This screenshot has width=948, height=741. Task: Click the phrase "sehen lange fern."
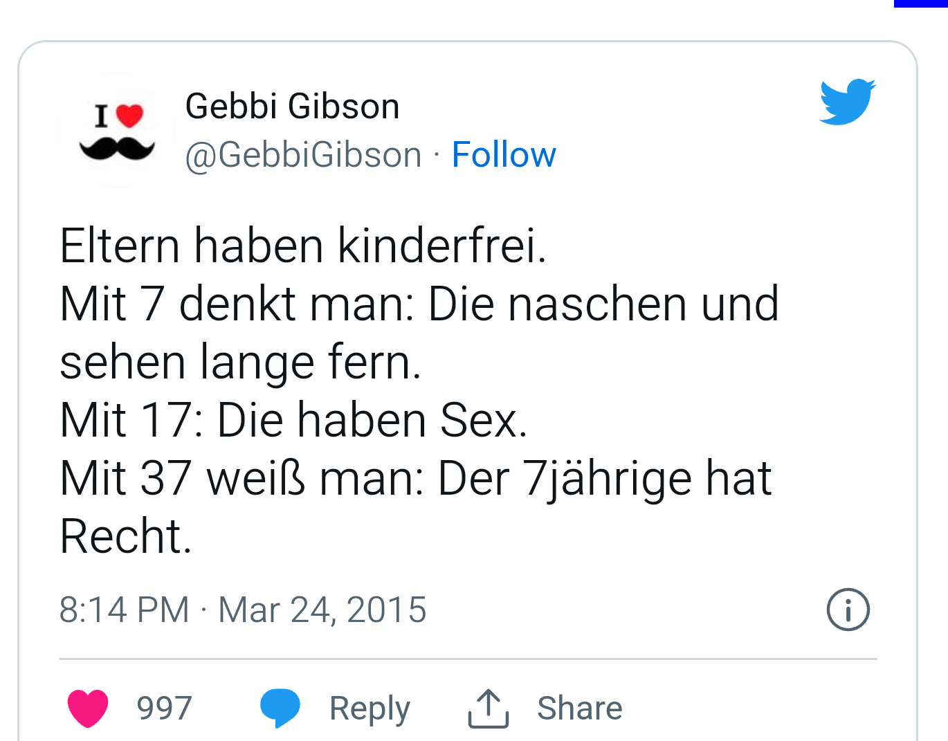click(x=240, y=362)
